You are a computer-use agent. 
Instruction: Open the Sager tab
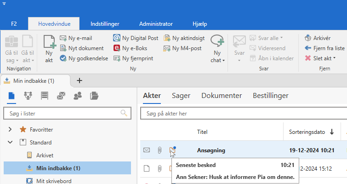click(x=181, y=96)
